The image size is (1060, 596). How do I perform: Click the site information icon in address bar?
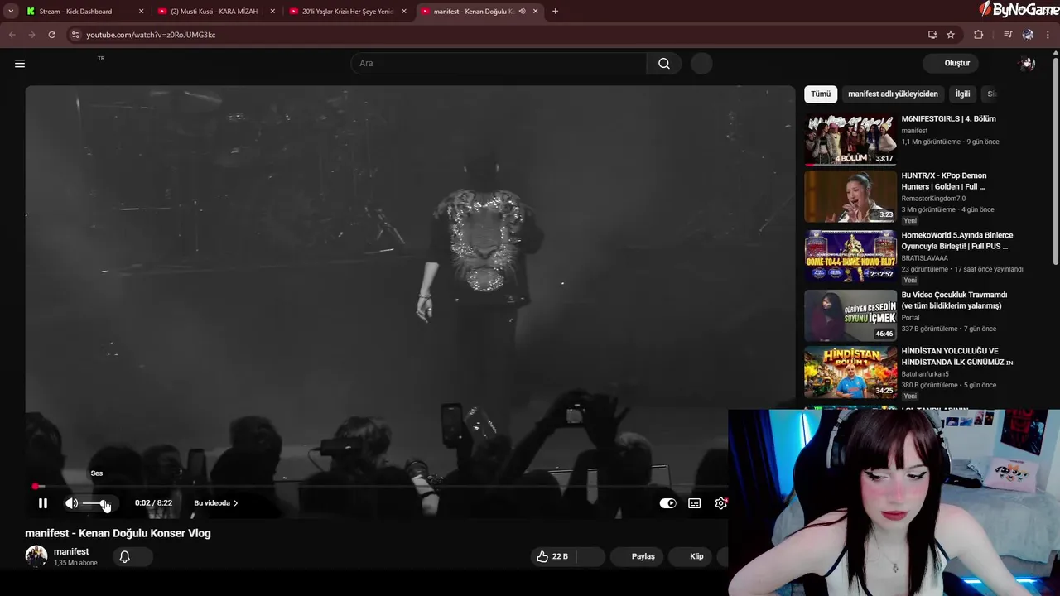(75, 35)
